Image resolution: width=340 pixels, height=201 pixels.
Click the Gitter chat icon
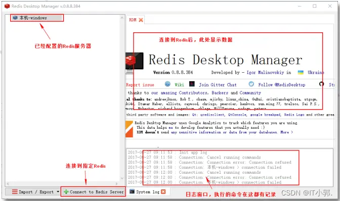point(192,84)
